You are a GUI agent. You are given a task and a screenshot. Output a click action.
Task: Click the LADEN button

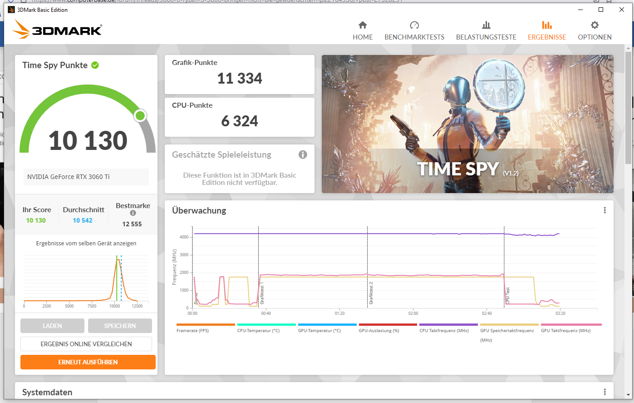(x=52, y=326)
